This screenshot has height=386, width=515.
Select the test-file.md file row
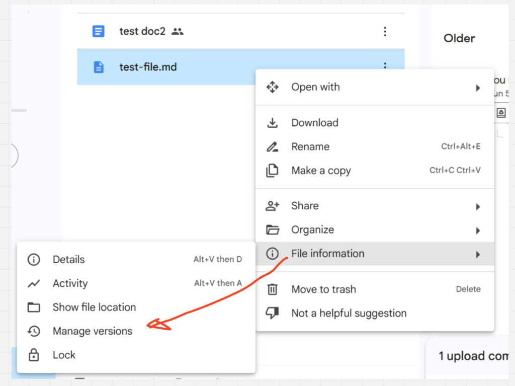pos(148,66)
